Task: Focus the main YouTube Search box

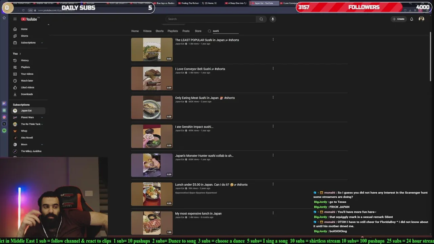Action: click(x=211, y=19)
